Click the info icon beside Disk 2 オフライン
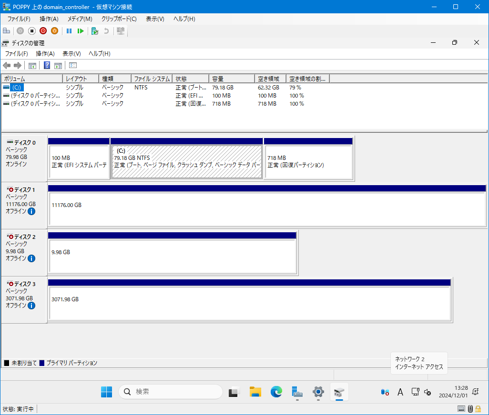 31,258
